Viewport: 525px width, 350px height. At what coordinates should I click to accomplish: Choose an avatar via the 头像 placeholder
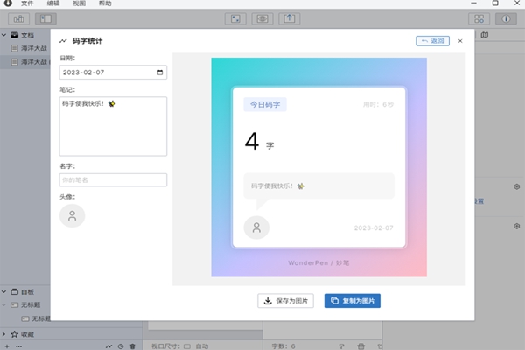tap(72, 216)
